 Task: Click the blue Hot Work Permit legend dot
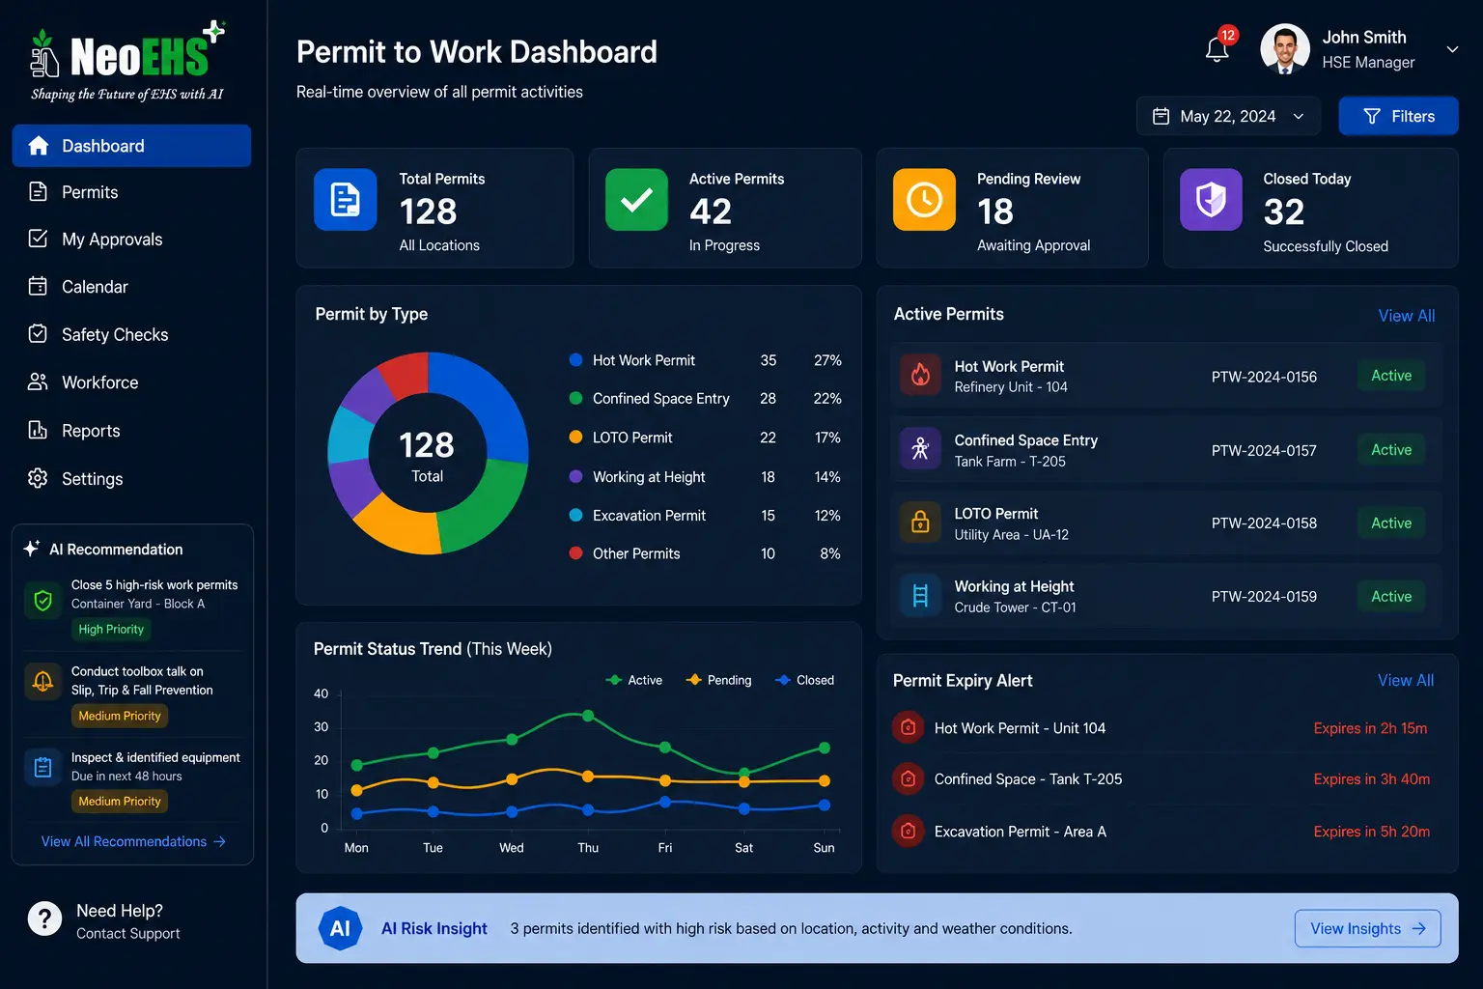[575, 359]
